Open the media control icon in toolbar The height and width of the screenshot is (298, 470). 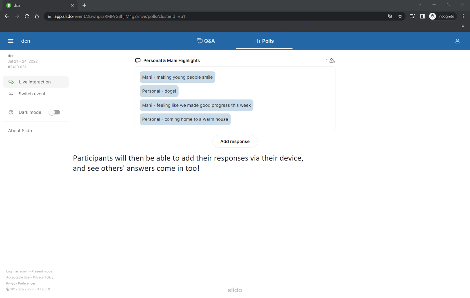pyautogui.click(x=412, y=16)
